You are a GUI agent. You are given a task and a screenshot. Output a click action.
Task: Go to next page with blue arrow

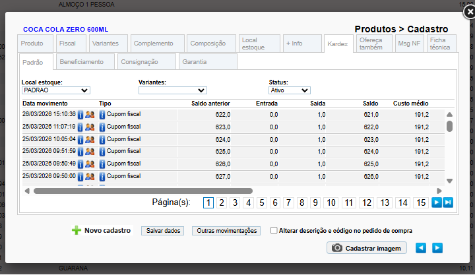coord(437,202)
